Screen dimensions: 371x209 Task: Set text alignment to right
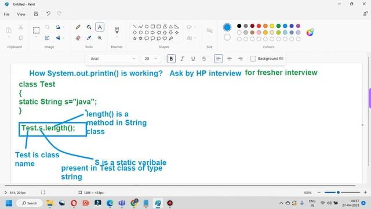pyautogui.click(x=240, y=59)
